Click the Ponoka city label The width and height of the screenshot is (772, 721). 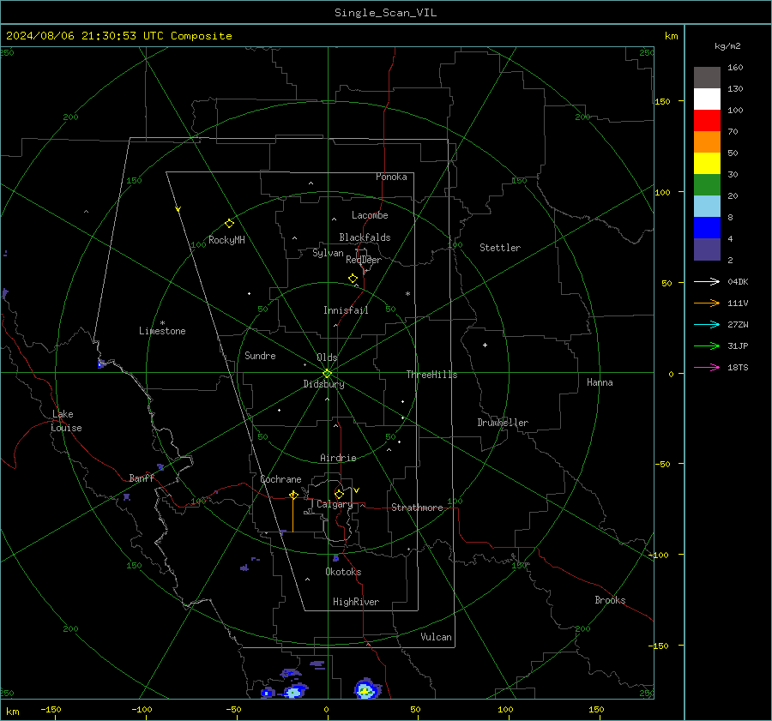[x=391, y=177]
